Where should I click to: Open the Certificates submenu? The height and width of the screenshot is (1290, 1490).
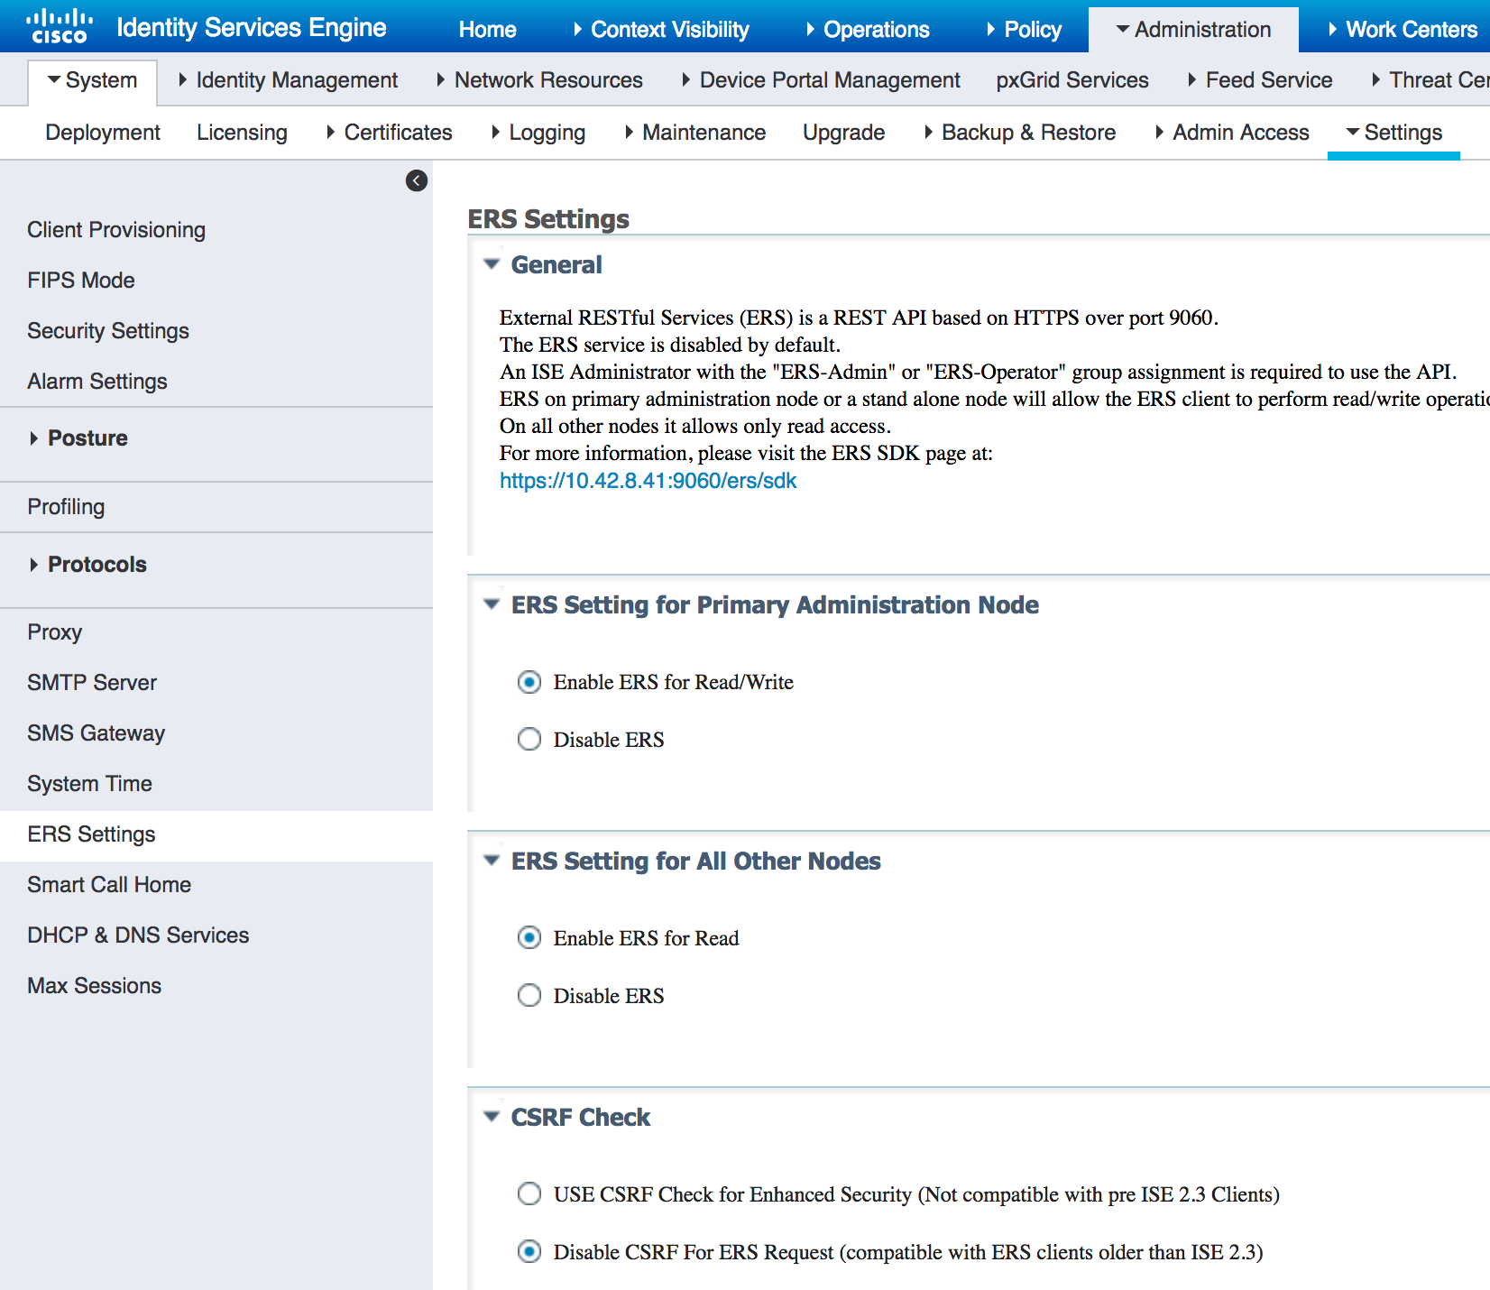tap(389, 133)
